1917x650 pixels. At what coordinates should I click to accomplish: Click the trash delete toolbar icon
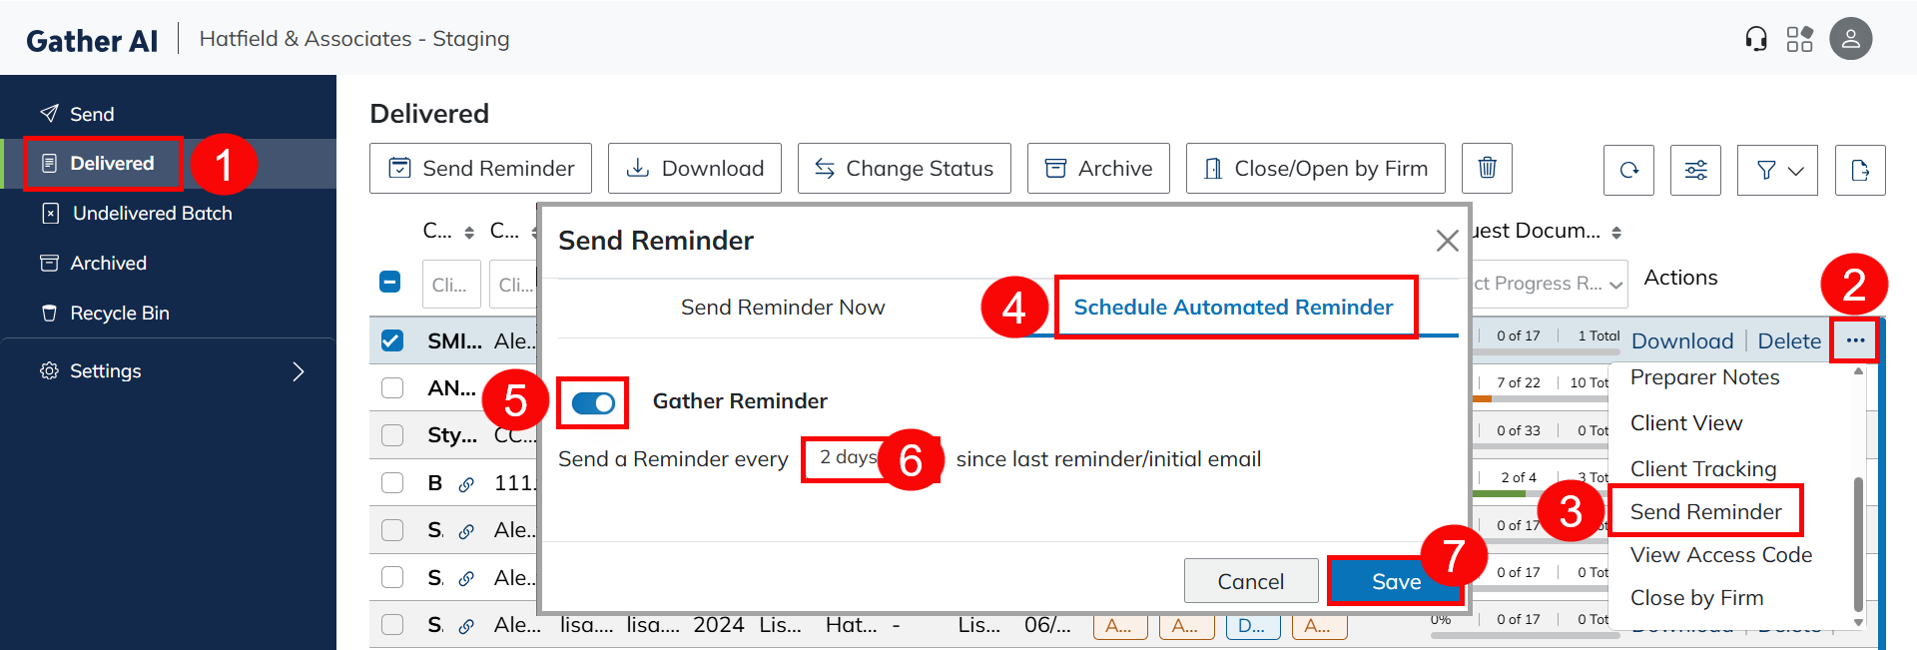(1487, 168)
